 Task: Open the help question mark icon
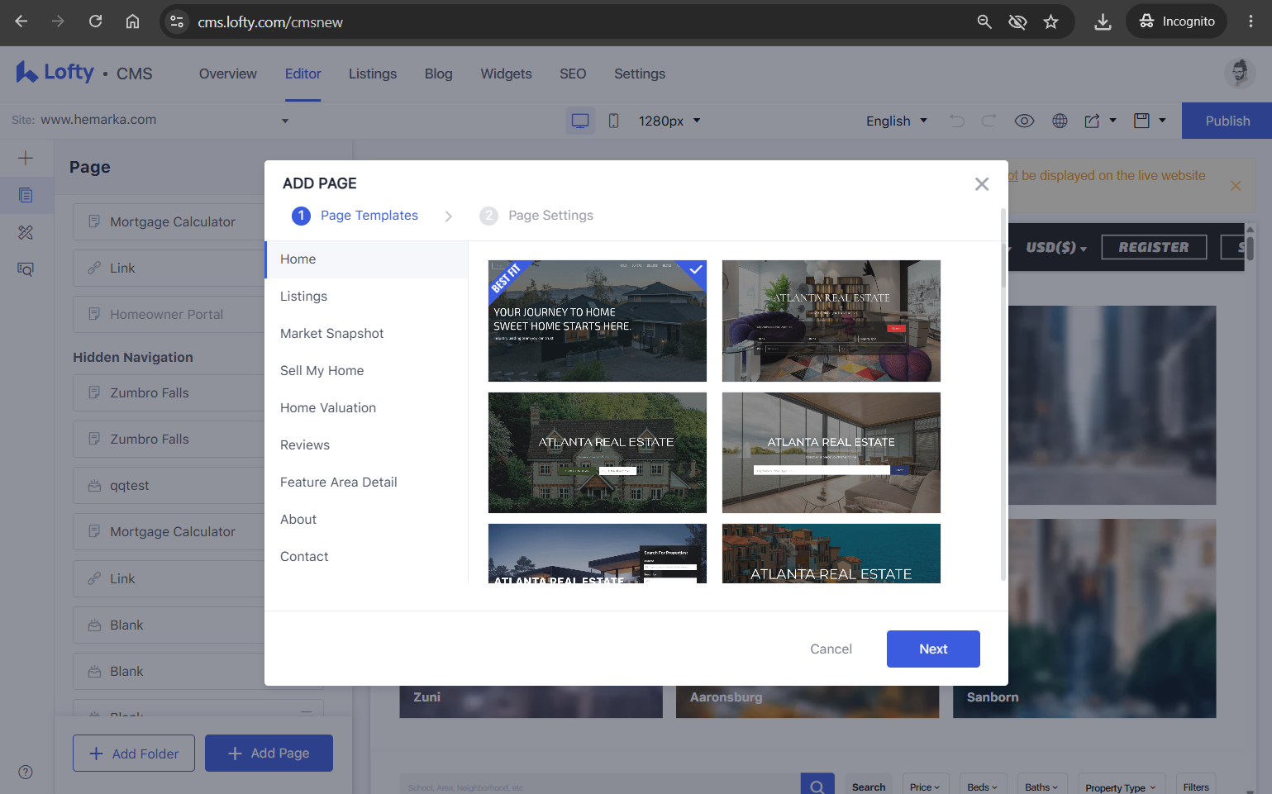pos(26,772)
